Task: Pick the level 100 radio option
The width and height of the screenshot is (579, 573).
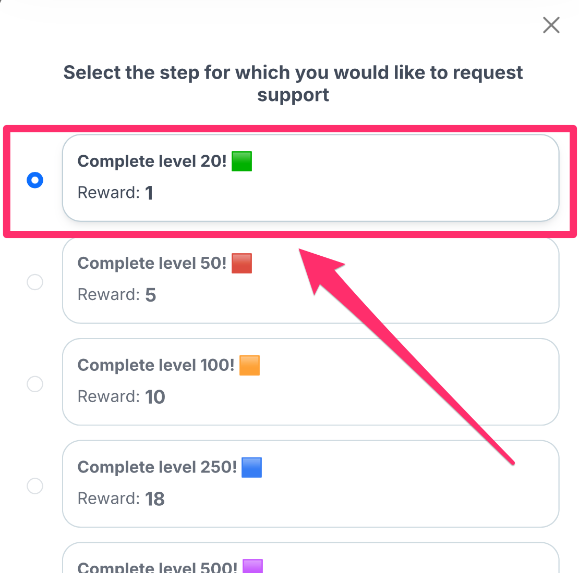Action: click(35, 384)
